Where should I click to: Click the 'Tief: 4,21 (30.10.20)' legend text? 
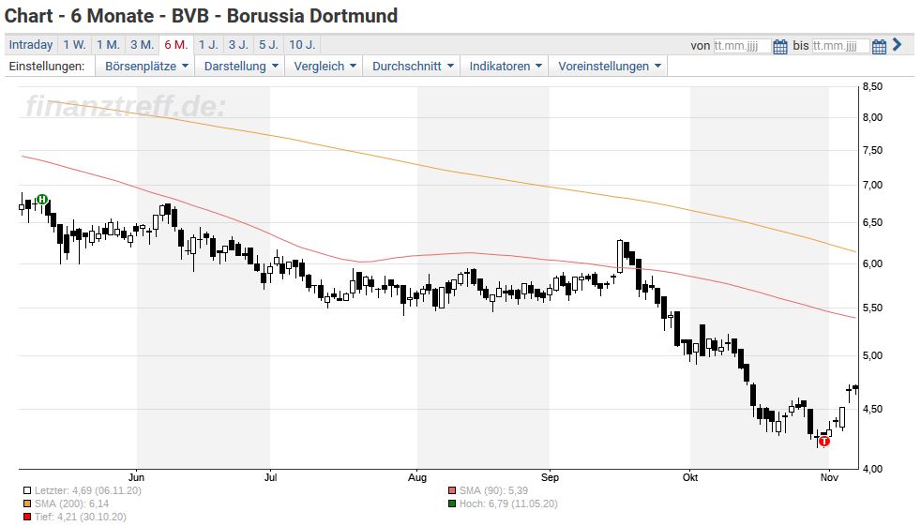click(80, 518)
